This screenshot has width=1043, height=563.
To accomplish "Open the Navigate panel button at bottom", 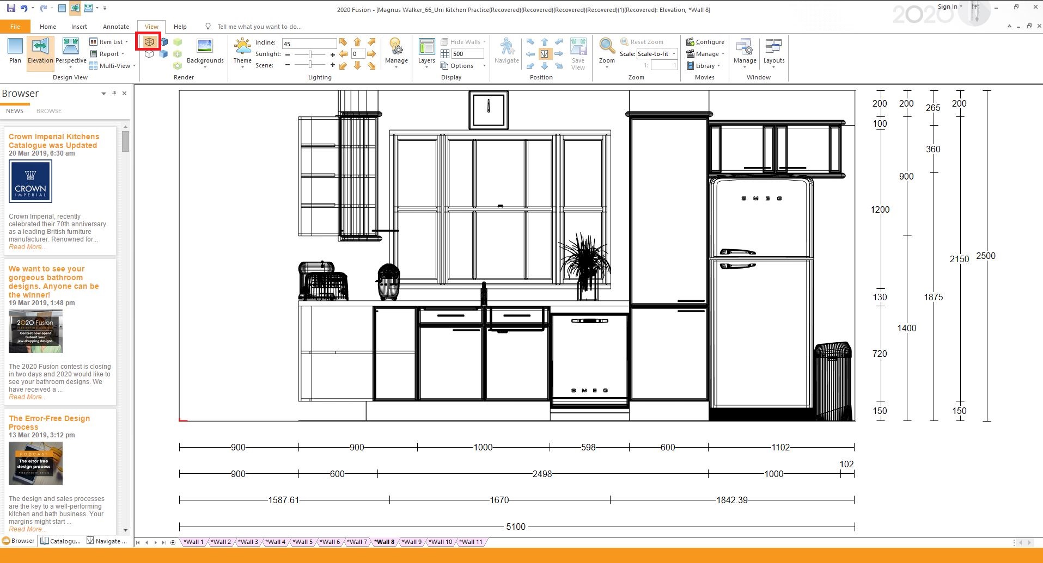I will pos(107,541).
